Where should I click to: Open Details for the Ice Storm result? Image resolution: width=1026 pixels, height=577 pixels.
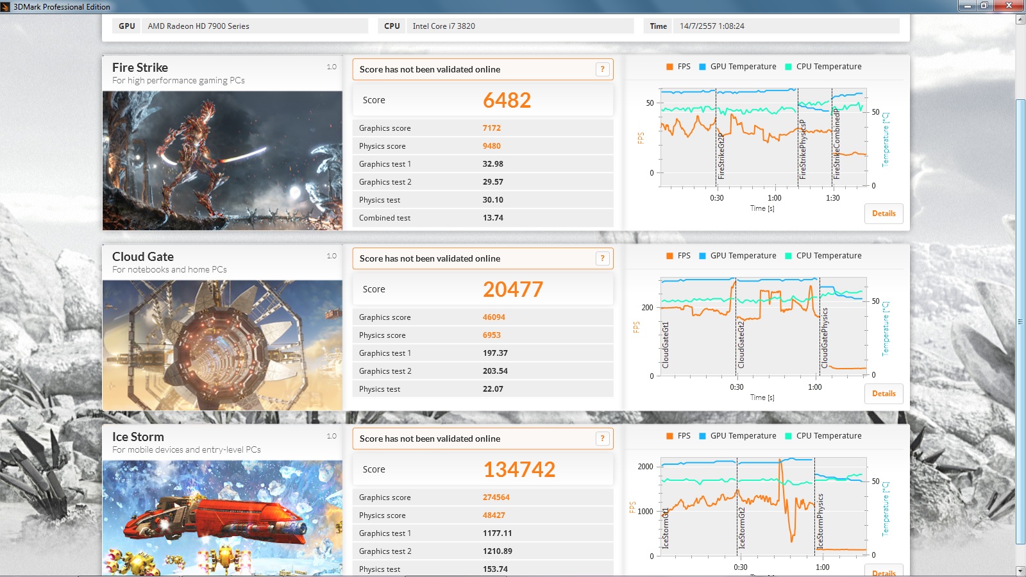[x=884, y=571]
